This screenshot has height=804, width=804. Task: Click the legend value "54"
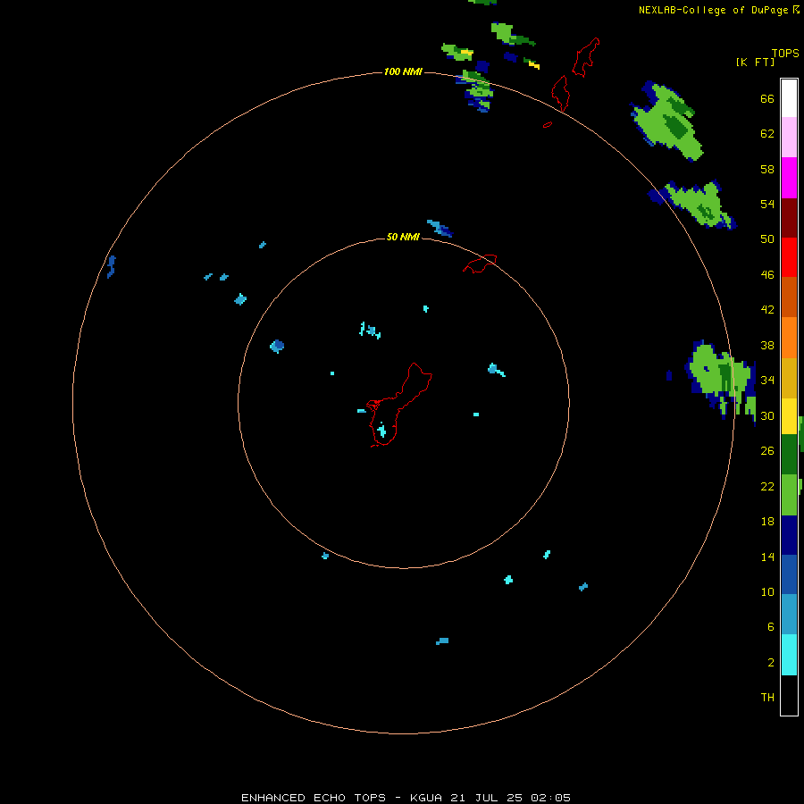[767, 204]
